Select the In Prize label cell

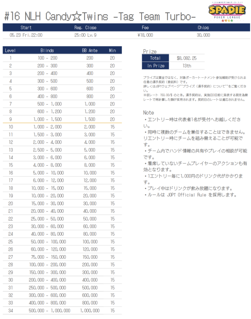point(155,66)
